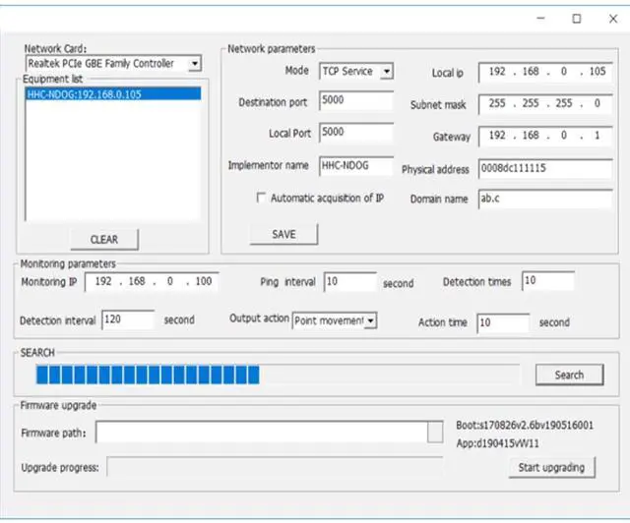Select HHC-NDOG:192.168.0.105 in Equipment list

click(113, 94)
